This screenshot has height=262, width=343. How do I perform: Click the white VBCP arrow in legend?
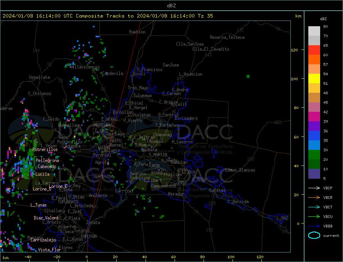pos(314,188)
